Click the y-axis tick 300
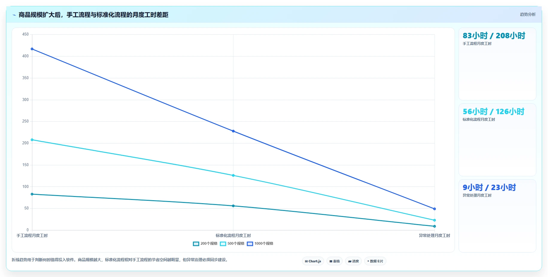Viewport: 548px width, 277px height. (25, 100)
